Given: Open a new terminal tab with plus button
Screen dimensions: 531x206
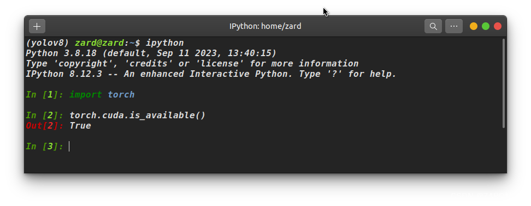Looking at the screenshot, I should pos(37,26).
